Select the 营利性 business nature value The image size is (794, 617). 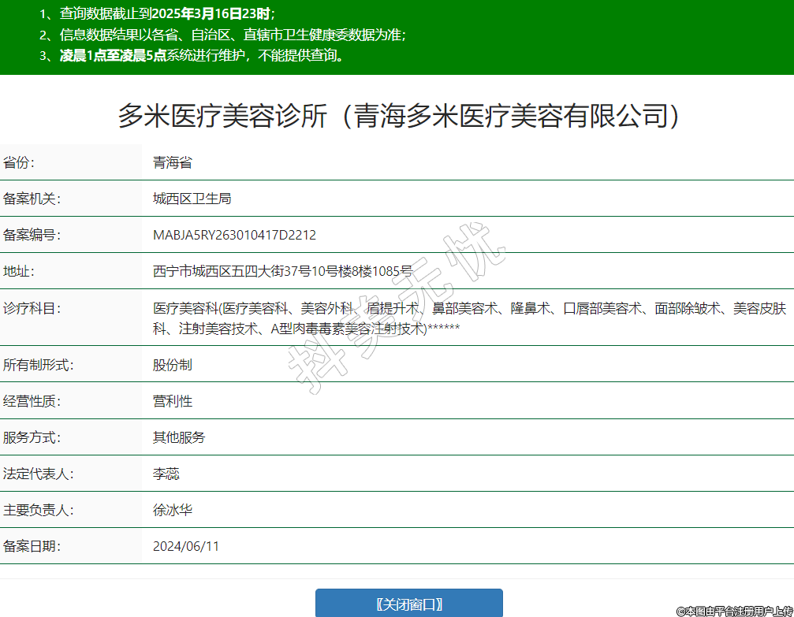[172, 401]
